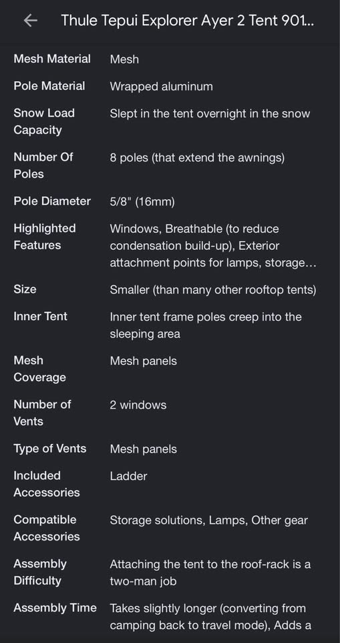Image resolution: width=340 pixels, height=643 pixels.
Task: Select the Type of Vents row
Action: [170, 449]
